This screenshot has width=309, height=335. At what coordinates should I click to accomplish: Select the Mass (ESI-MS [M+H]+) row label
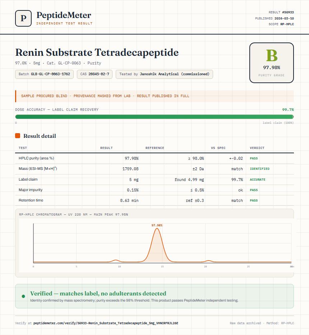click(x=38, y=168)
